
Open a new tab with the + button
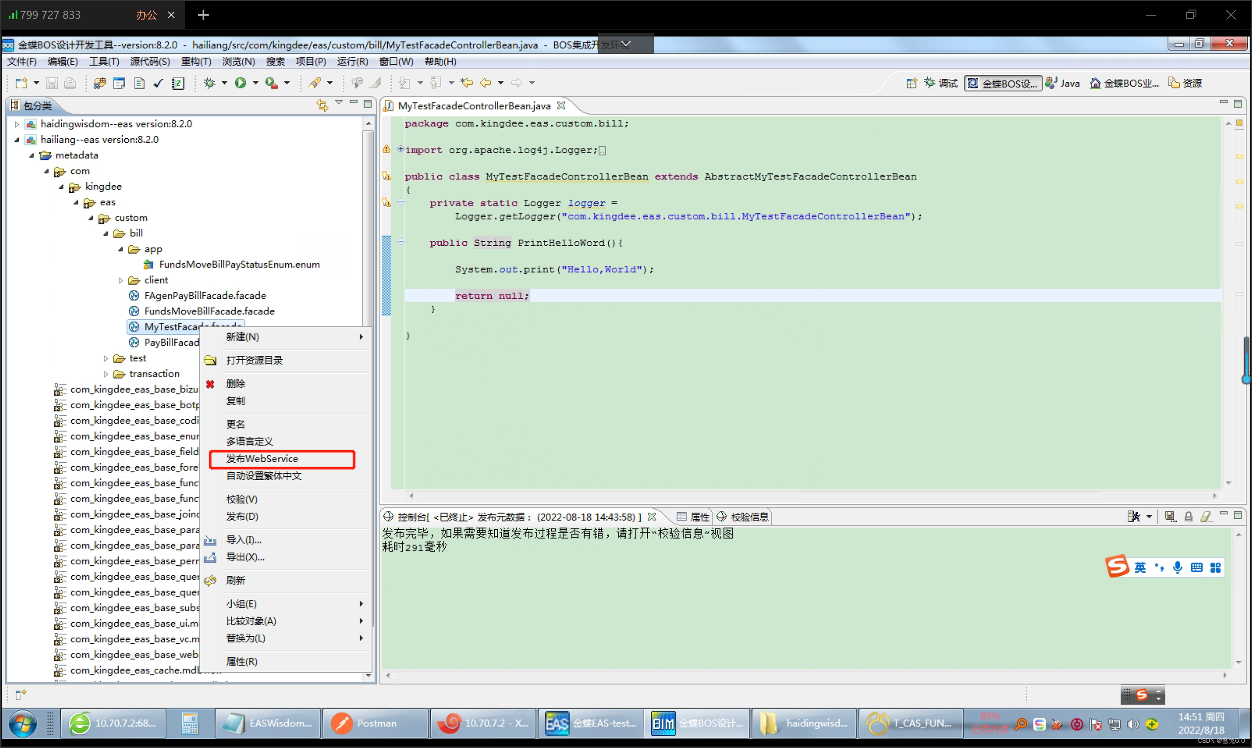(203, 15)
